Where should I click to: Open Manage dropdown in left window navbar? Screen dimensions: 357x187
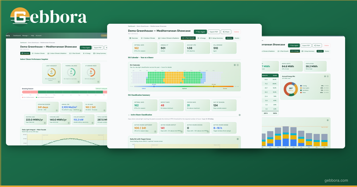click(26, 36)
